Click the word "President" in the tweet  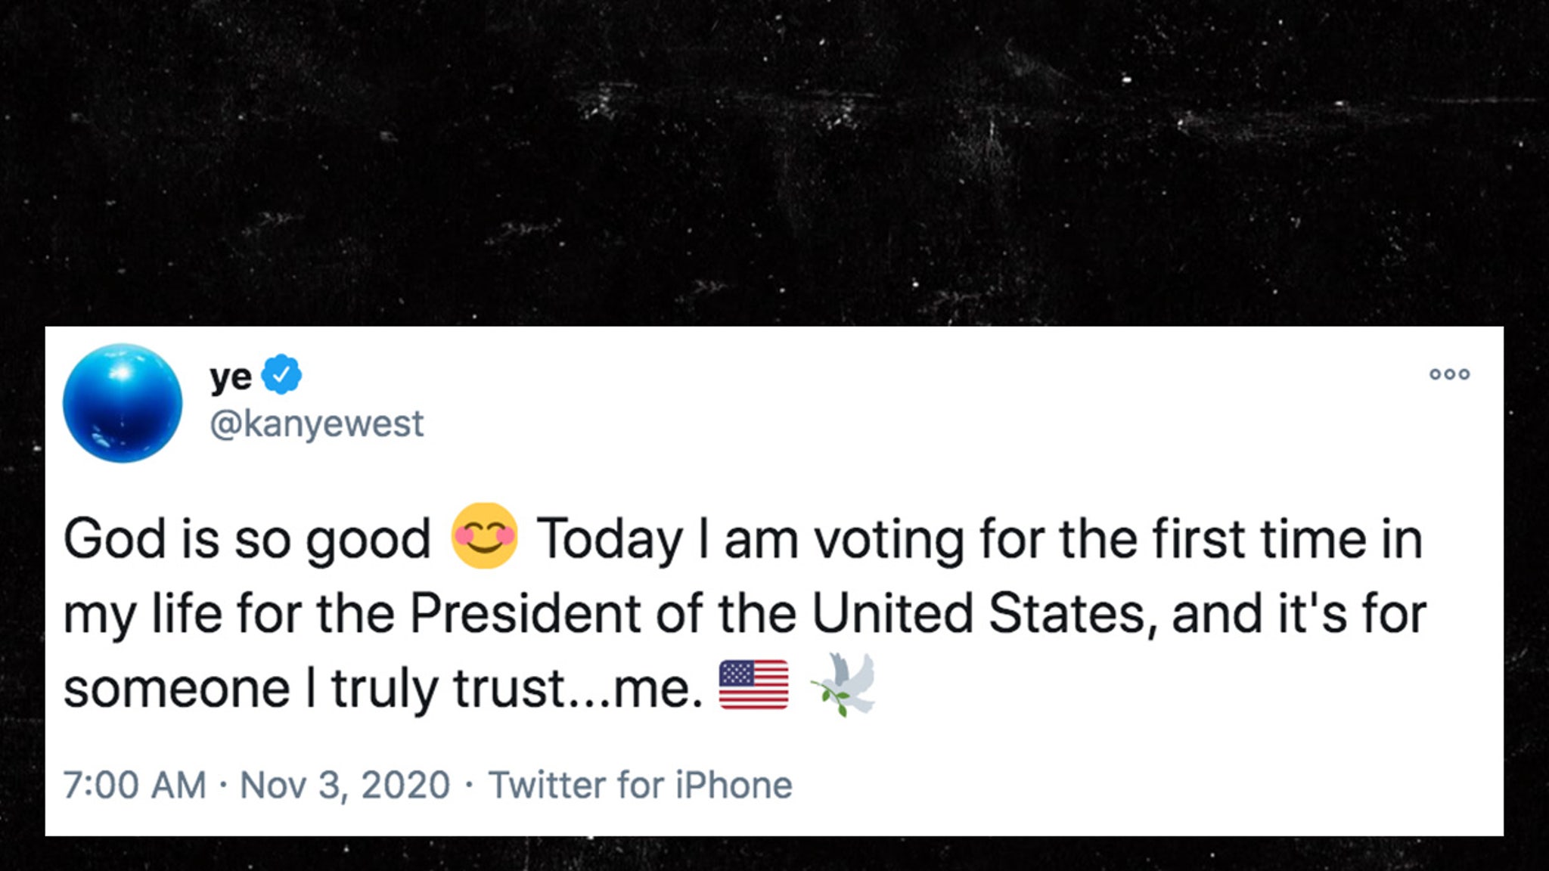coord(525,612)
